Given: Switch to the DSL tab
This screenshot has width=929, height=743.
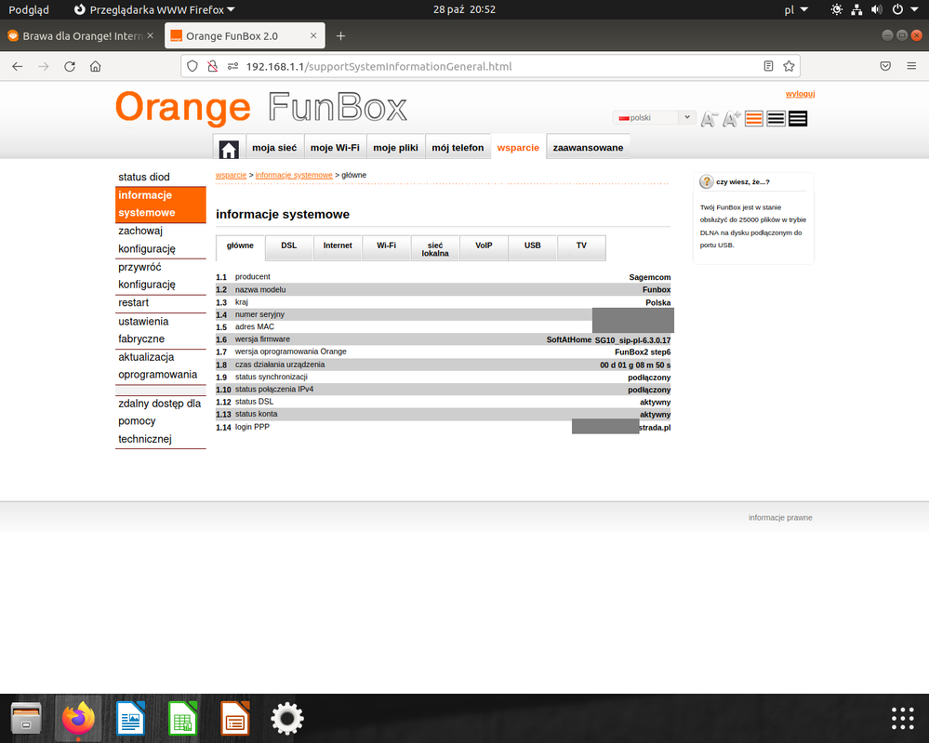Looking at the screenshot, I should coord(289,246).
